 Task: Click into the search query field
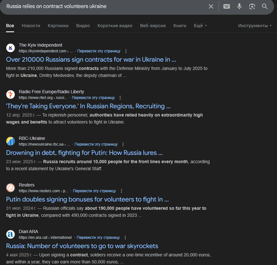pyautogui.click(x=104, y=6)
